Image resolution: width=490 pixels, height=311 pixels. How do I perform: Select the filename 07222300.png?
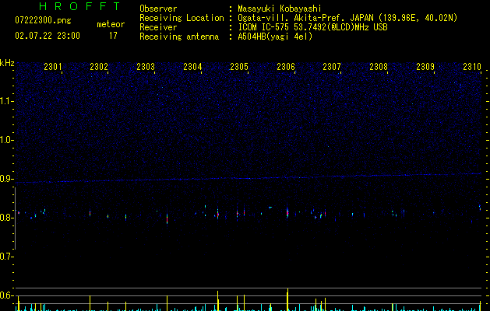(x=43, y=21)
